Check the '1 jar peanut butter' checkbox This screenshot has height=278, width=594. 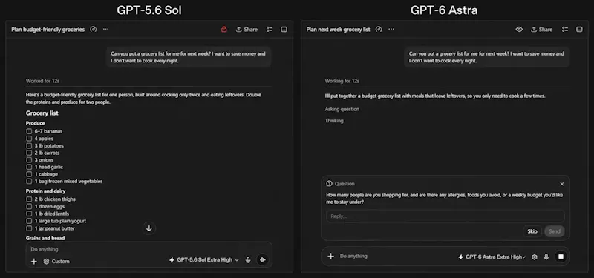point(29,228)
